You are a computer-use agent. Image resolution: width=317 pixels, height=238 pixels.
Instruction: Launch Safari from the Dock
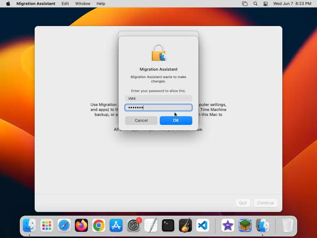[64, 225]
